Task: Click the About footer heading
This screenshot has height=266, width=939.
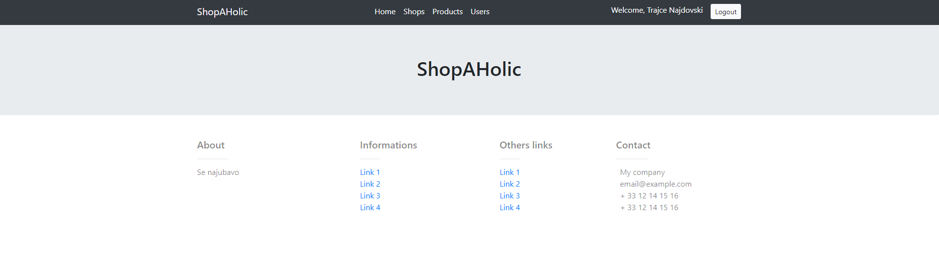Action: point(211,145)
